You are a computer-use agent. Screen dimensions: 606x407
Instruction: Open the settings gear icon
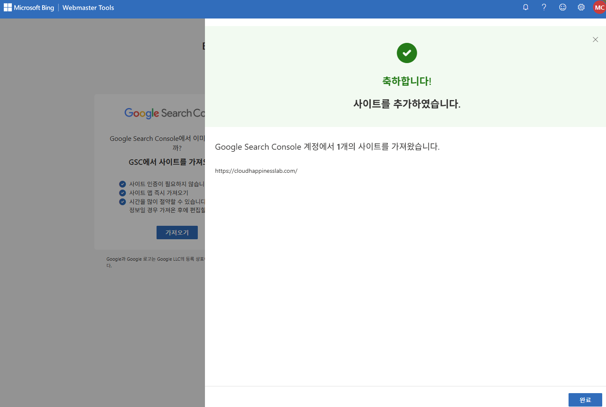[581, 7]
